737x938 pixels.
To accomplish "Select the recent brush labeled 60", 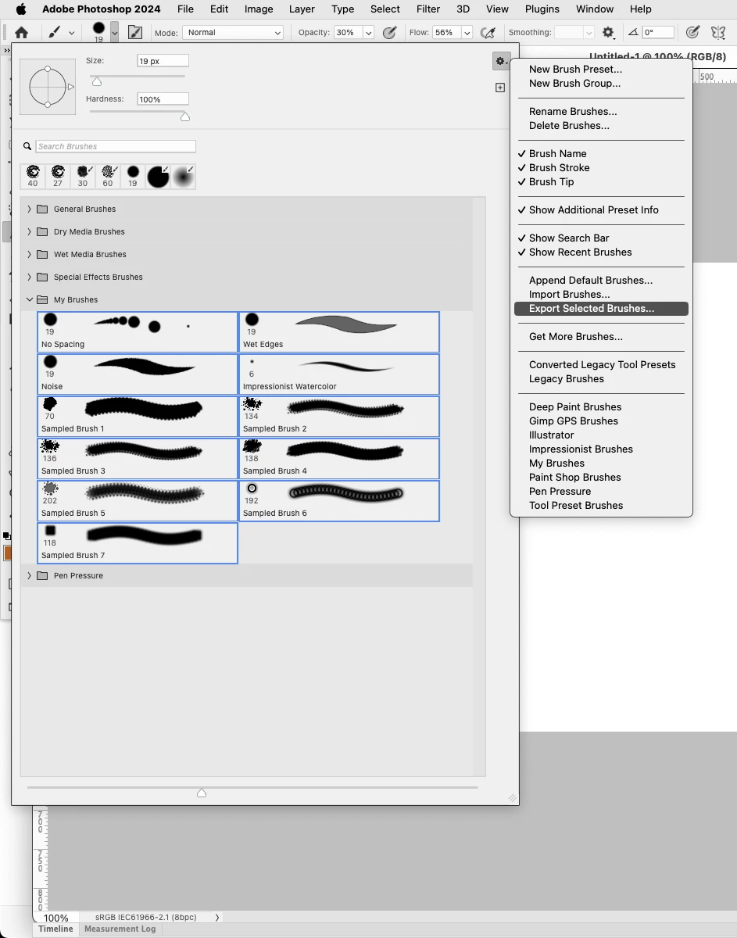I will 108,176.
